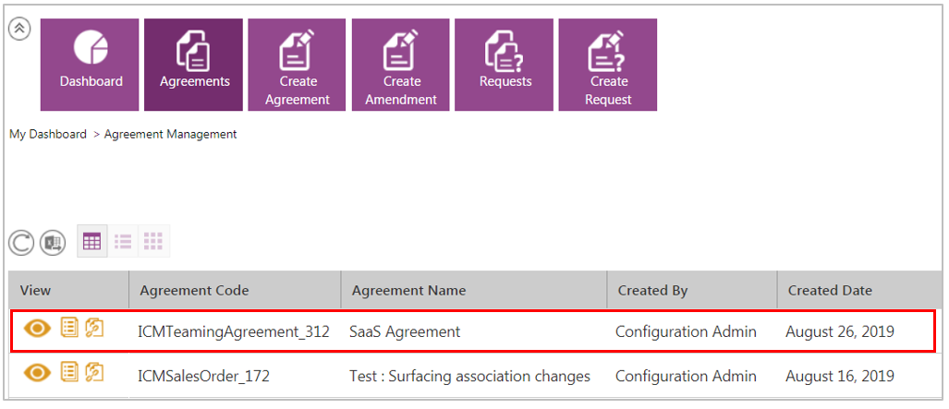View ICMSalesOrder_172 using eye icon
The width and height of the screenshot is (949, 409).
point(37,373)
